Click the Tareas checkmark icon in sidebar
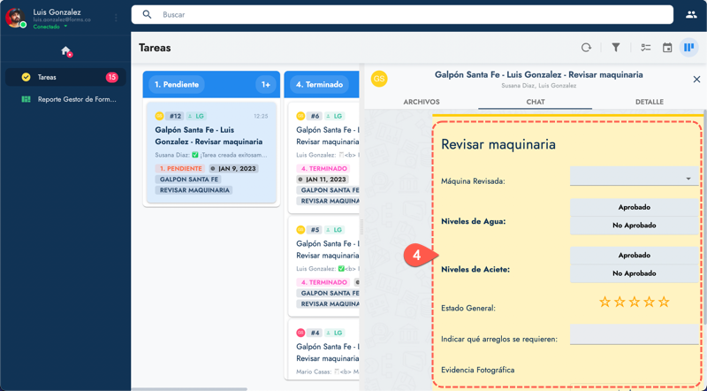 (x=27, y=77)
